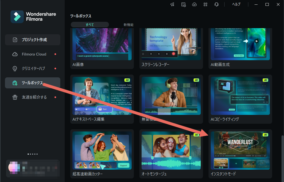Open the スクリーンレコーダー tool card
This screenshot has height=182, width=284.
tap(171, 49)
